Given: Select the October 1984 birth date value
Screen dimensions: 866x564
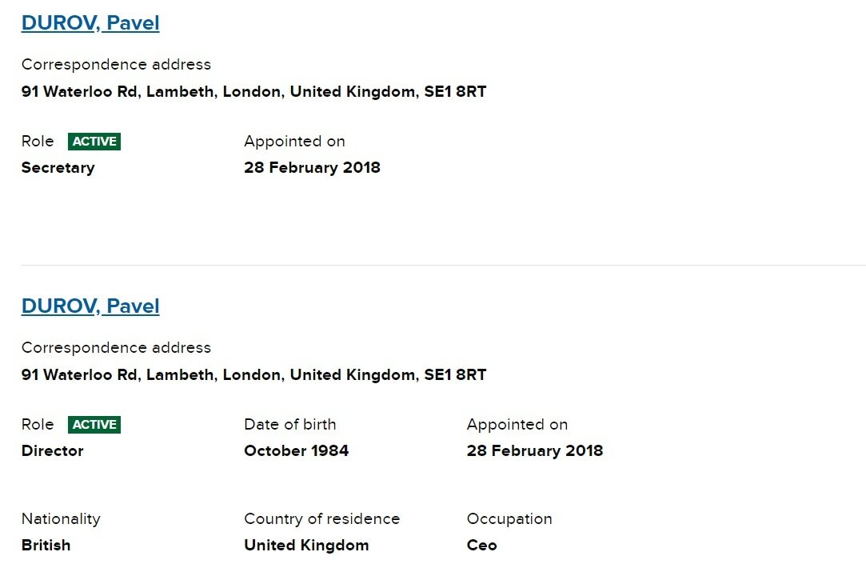Looking at the screenshot, I should click(296, 450).
